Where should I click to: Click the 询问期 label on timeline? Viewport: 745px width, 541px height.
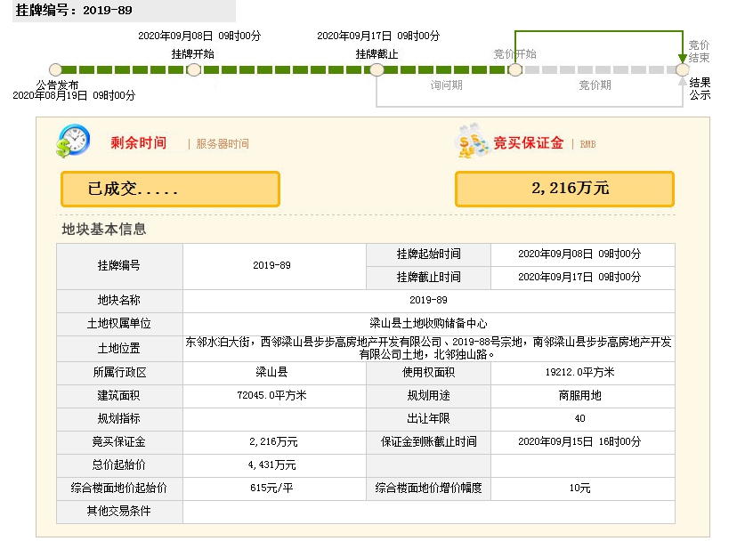[446, 85]
